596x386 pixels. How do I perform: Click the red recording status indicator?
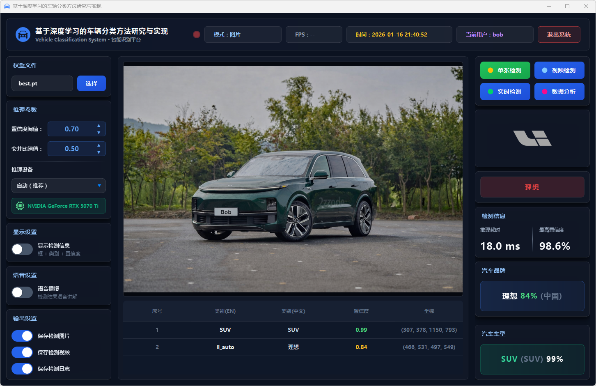(x=197, y=34)
